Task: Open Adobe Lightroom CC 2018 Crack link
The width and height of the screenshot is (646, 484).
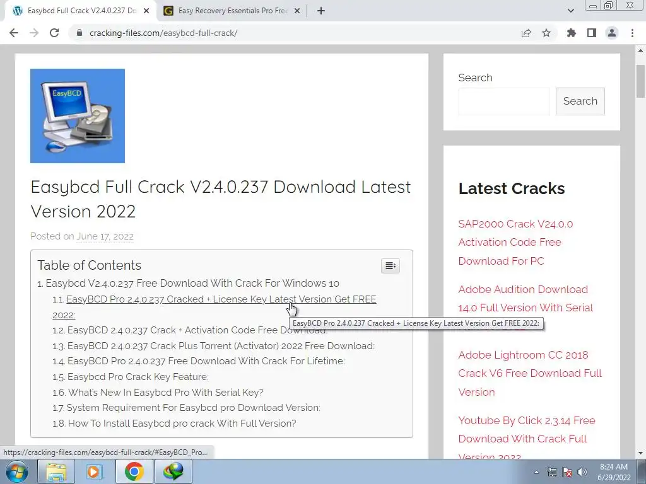Action: [x=530, y=373]
